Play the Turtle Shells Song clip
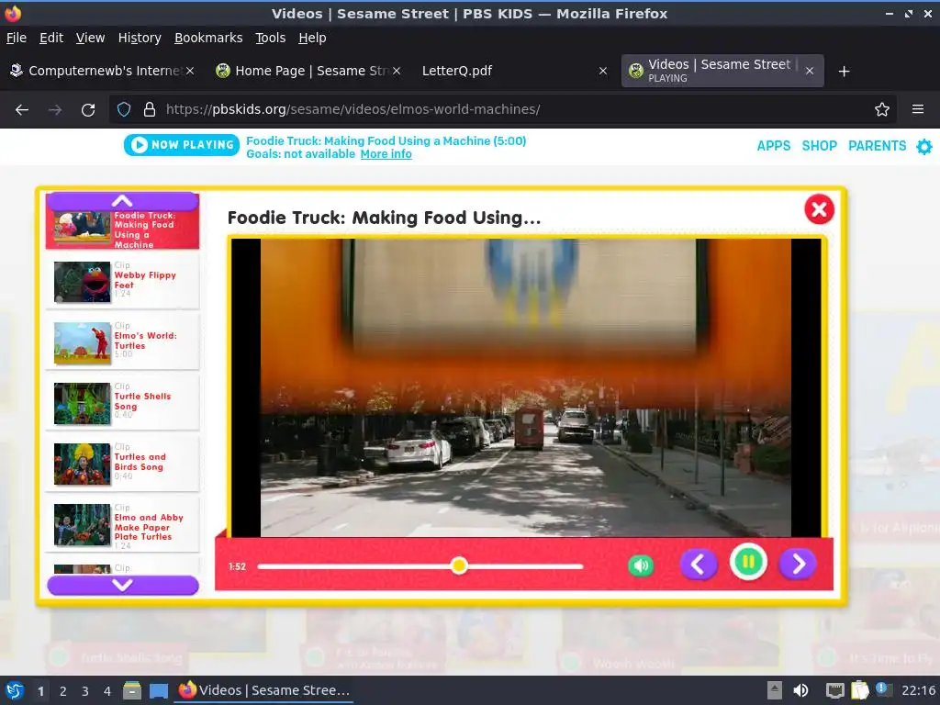 click(122, 402)
